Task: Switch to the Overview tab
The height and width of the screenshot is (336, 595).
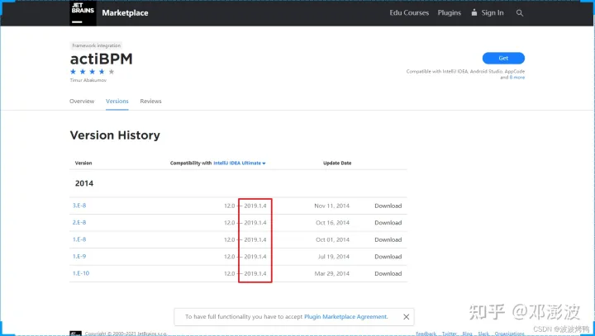Action: [82, 102]
